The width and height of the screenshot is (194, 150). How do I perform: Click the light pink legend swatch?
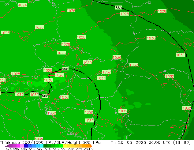[22, 146]
